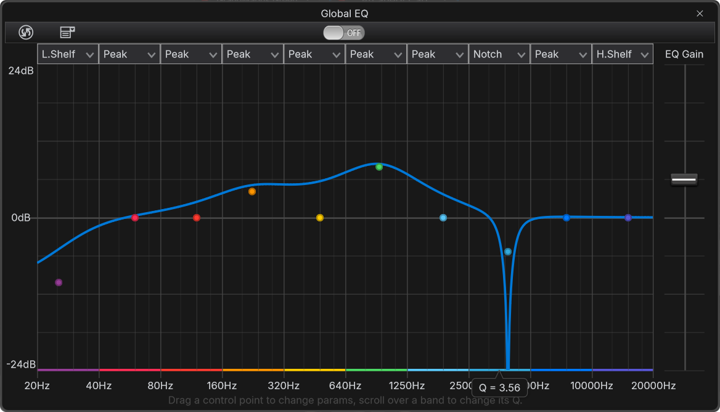Screen dimensions: 720x412
Task: Click the Q = 3.56 value readout
Action: (x=499, y=387)
